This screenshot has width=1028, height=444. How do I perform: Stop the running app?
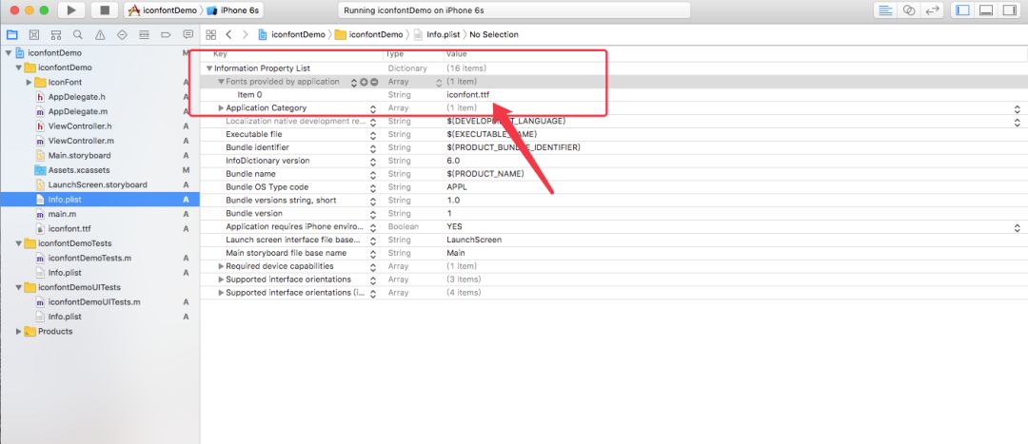[104, 10]
